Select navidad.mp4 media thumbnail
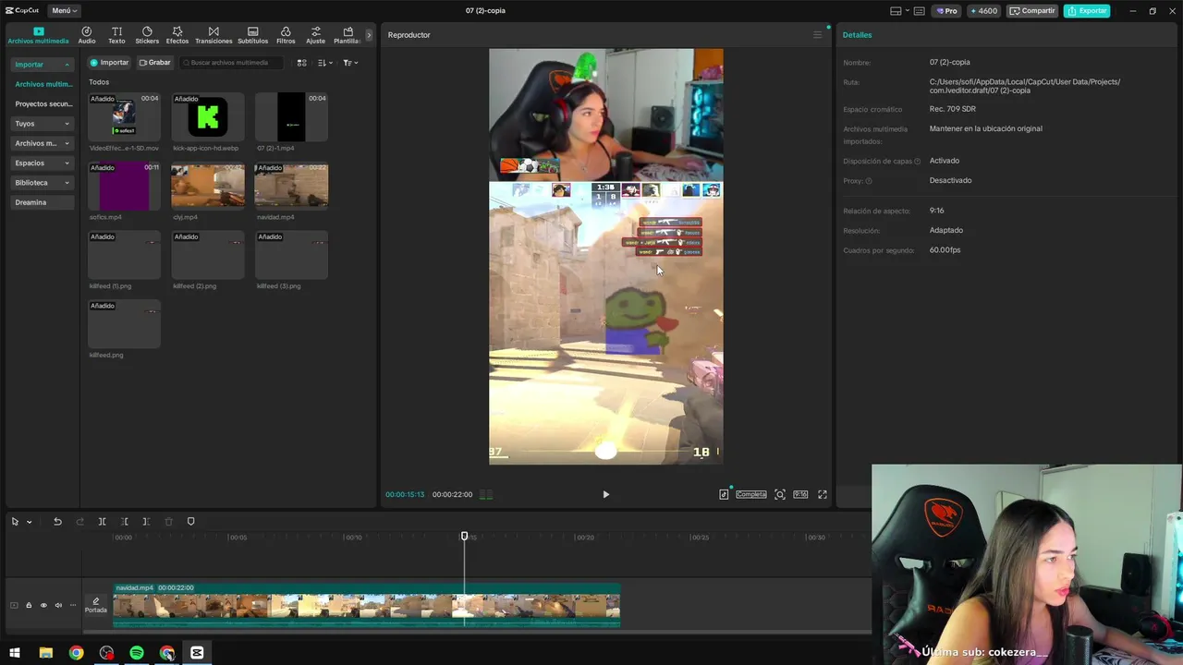1183x665 pixels. coord(291,187)
